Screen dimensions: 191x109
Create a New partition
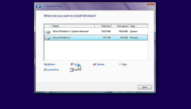[124, 64]
